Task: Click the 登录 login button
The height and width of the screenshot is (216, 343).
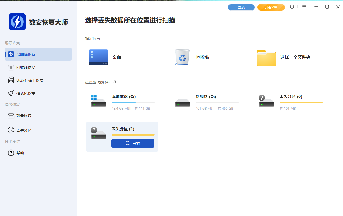Action: click(x=241, y=7)
